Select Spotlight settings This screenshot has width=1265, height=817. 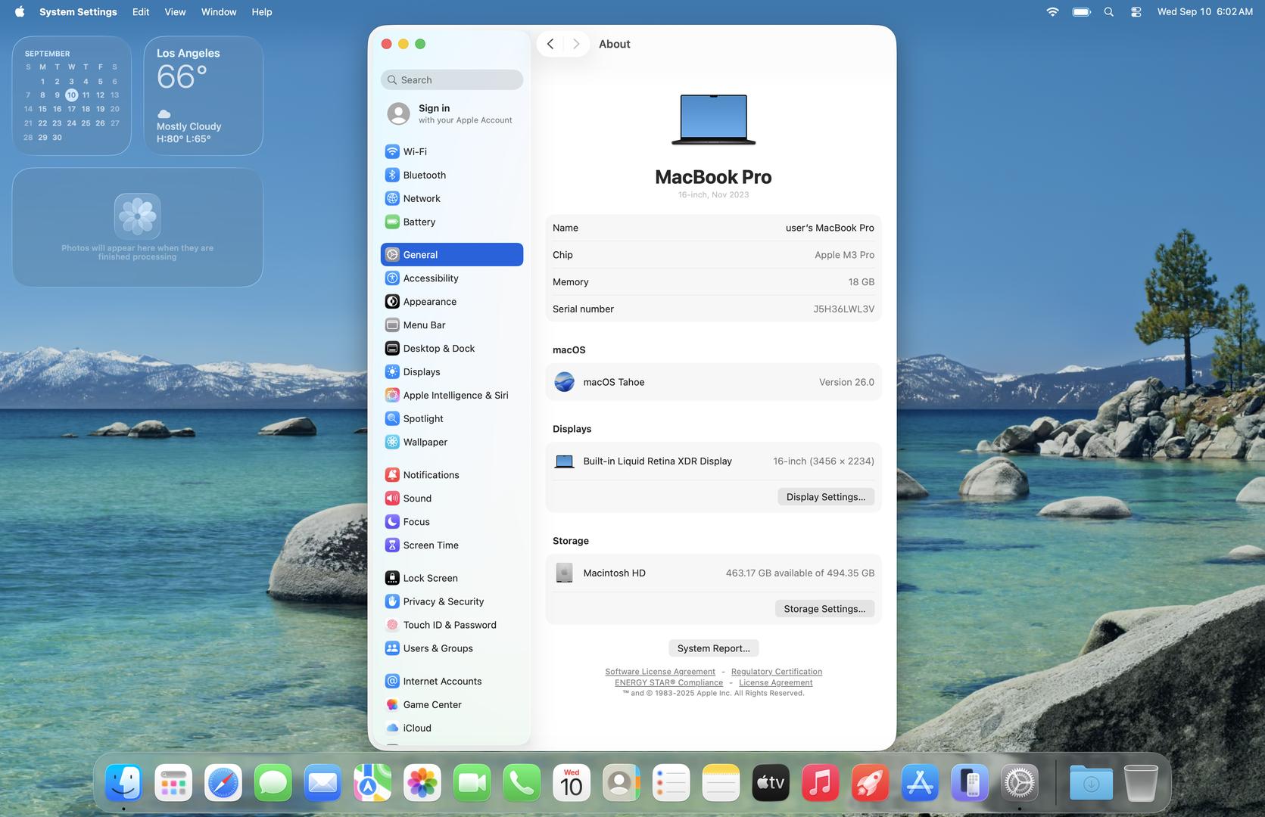pos(452,418)
